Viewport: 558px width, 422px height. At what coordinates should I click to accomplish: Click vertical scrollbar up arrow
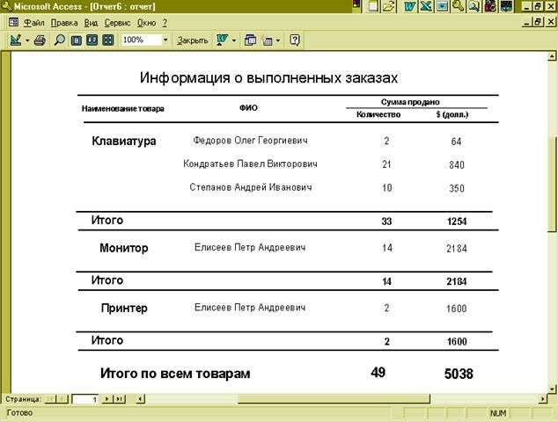pos(552,55)
